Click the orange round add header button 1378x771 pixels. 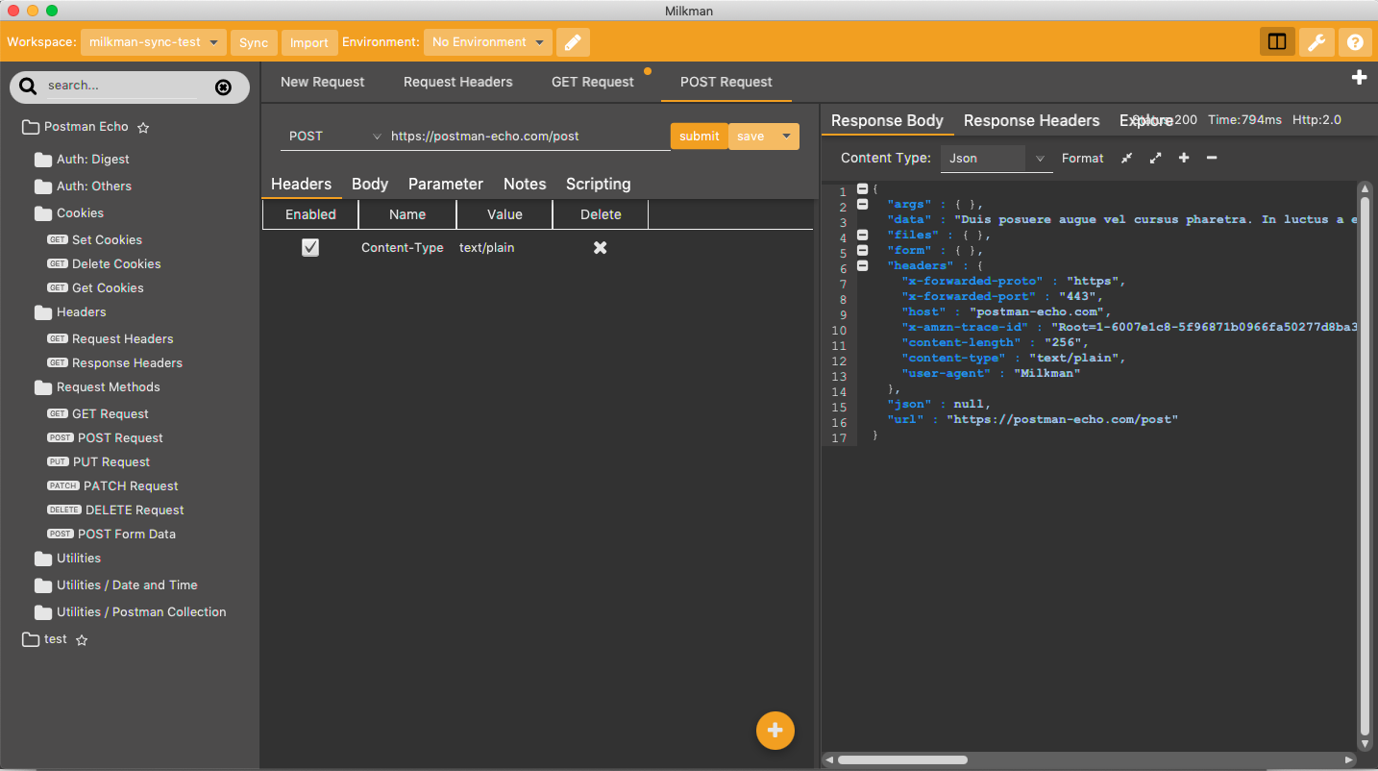[775, 731]
